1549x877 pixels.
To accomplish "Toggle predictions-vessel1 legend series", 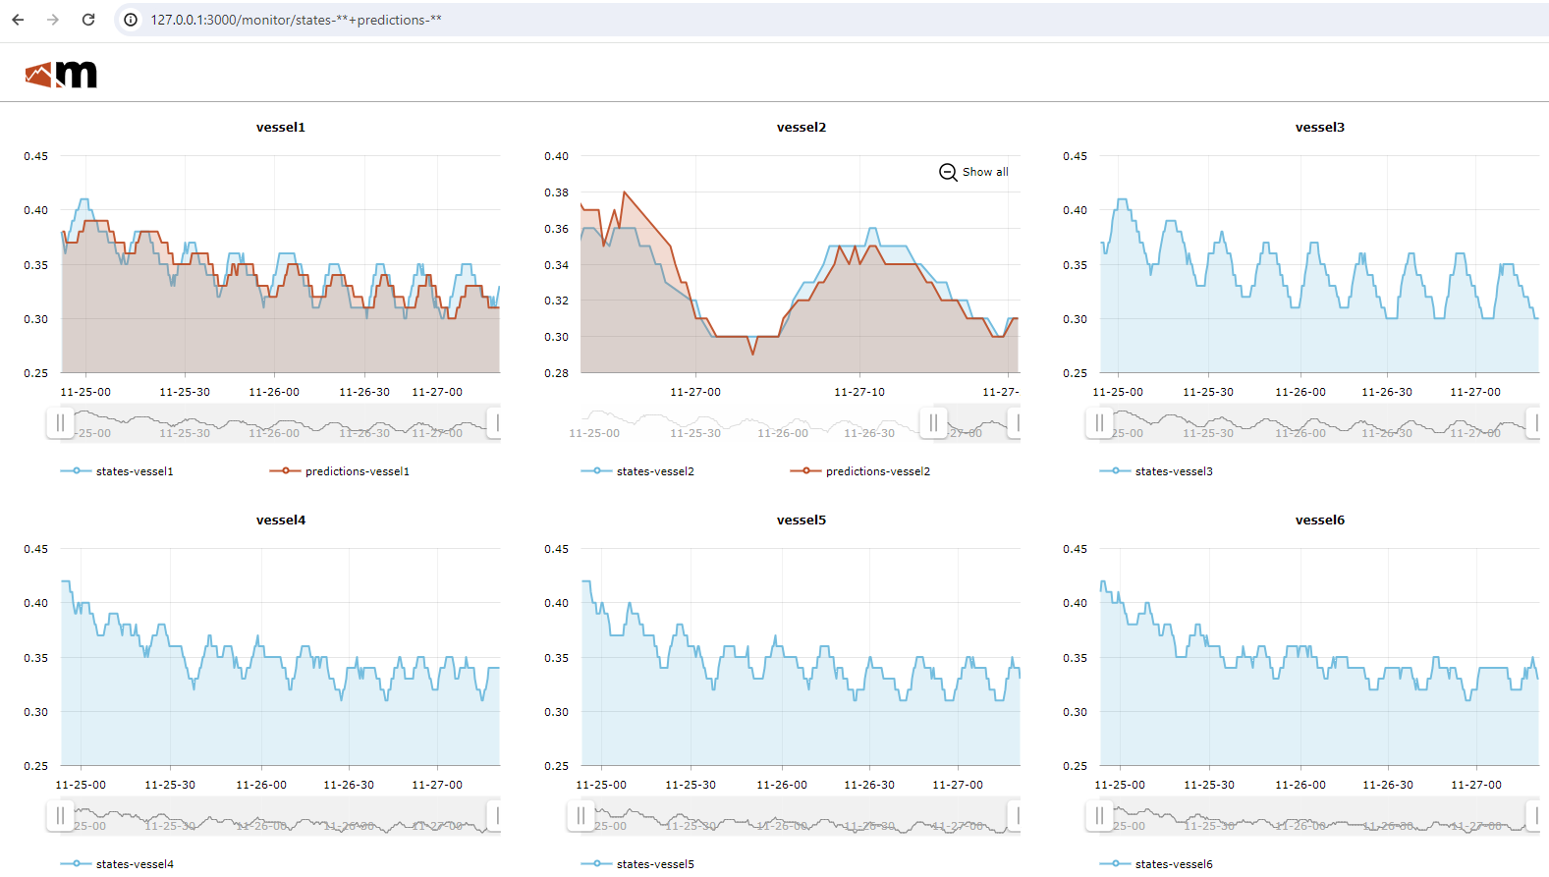I will tap(340, 471).
